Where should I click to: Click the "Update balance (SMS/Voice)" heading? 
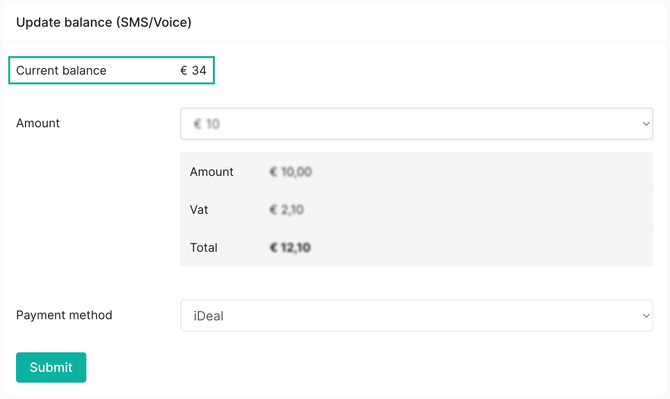tap(104, 22)
